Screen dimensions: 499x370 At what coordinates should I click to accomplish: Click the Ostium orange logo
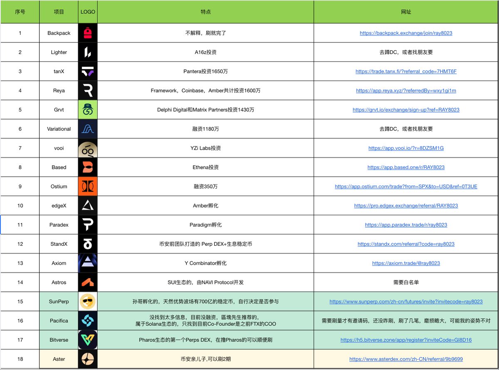pos(88,187)
